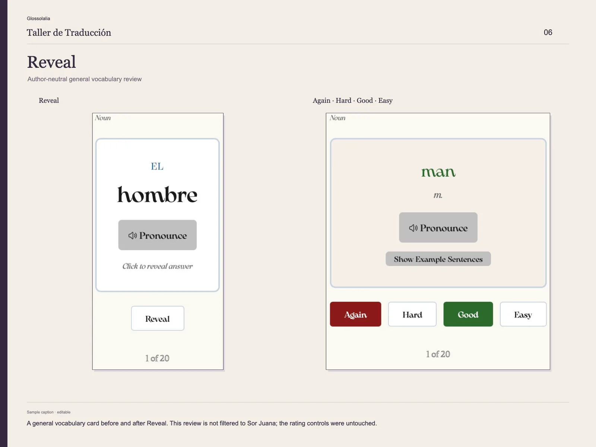Click the Noun tag on the left card

pyautogui.click(x=103, y=118)
